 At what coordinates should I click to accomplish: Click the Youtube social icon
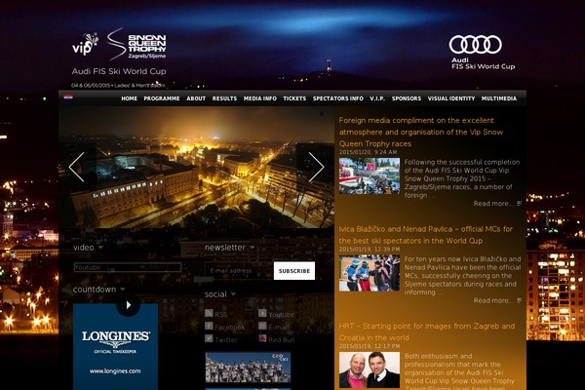(262, 313)
